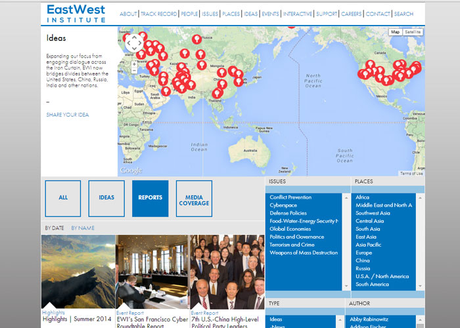460x328 pixels.
Task: Click the map marker next to Saudi Arabia
Action: [x=166, y=91]
